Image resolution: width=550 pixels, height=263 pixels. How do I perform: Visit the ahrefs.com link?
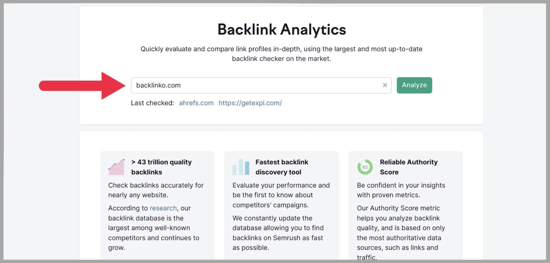(x=196, y=103)
